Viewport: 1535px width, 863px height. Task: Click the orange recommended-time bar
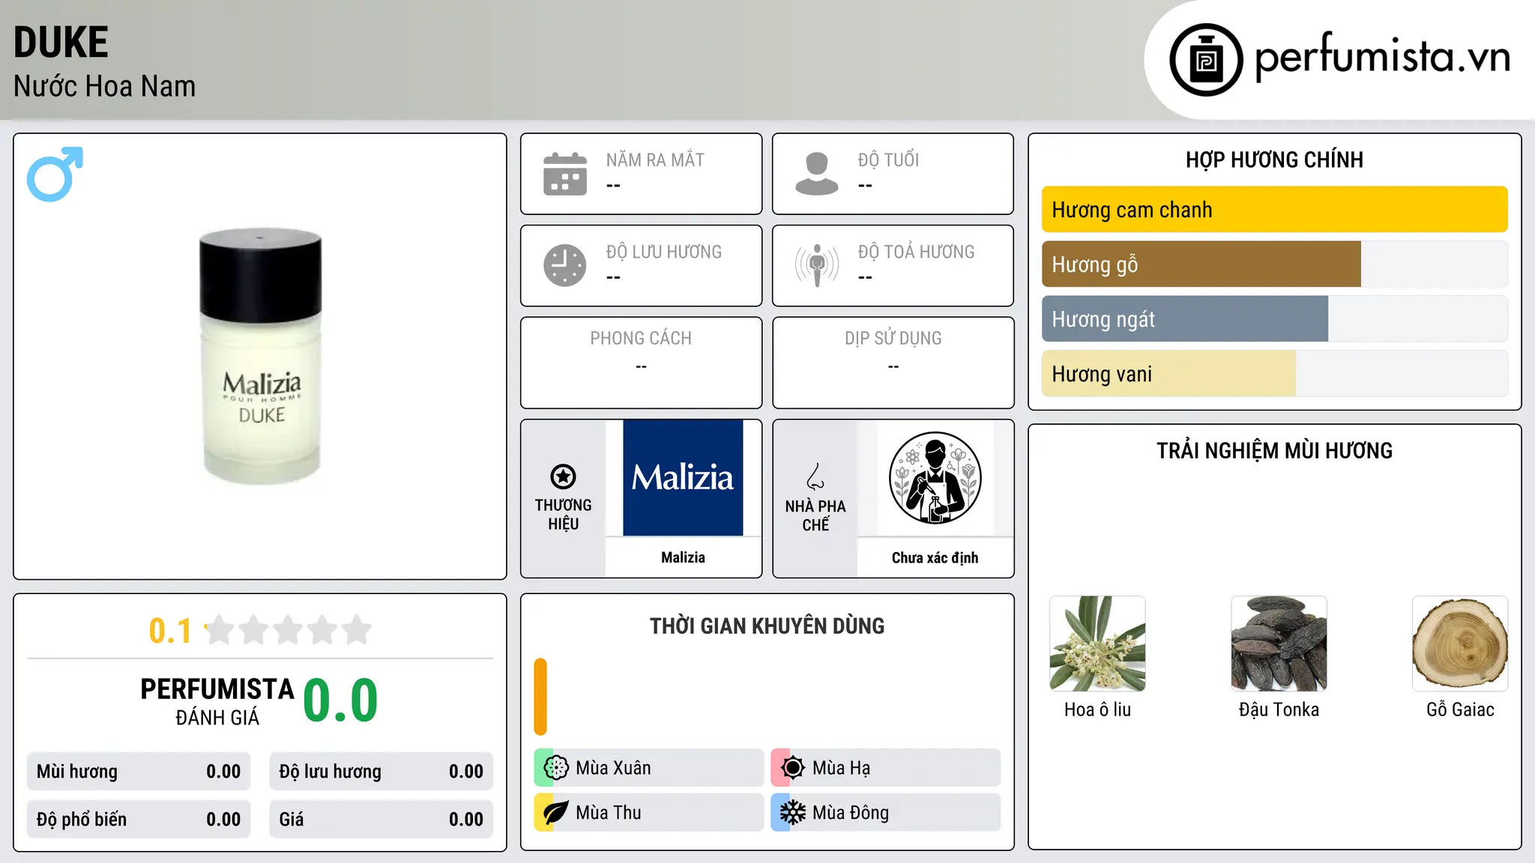pos(540,697)
